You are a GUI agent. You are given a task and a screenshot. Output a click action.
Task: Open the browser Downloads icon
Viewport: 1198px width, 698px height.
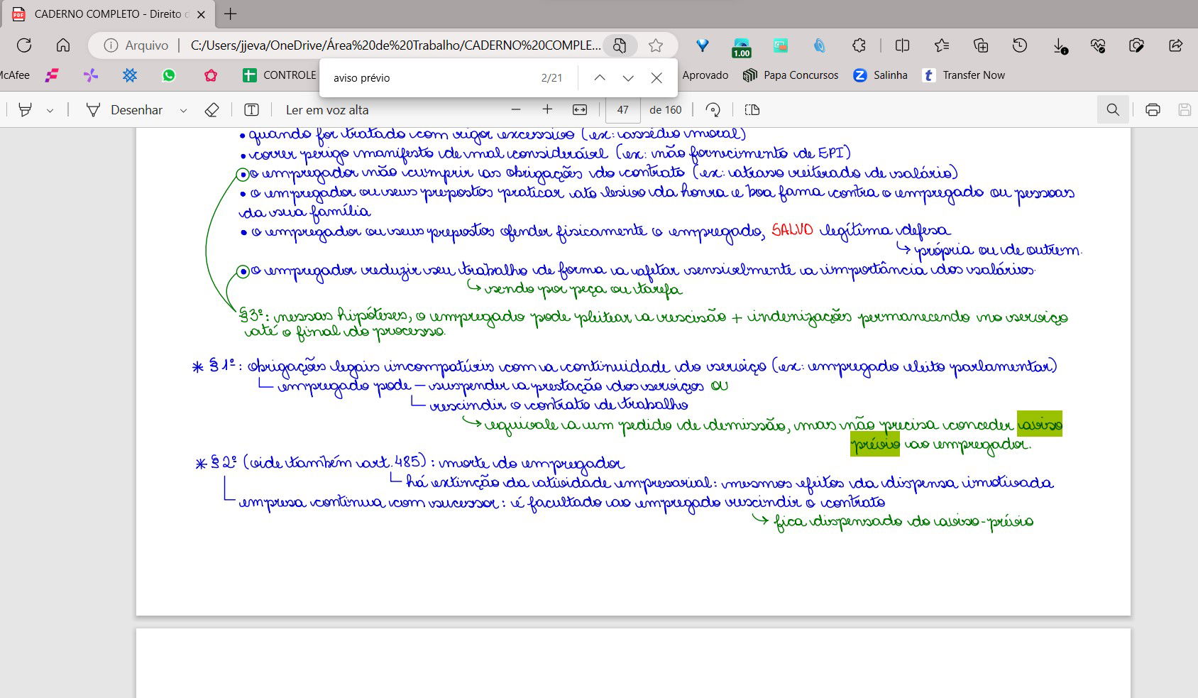(x=1059, y=46)
